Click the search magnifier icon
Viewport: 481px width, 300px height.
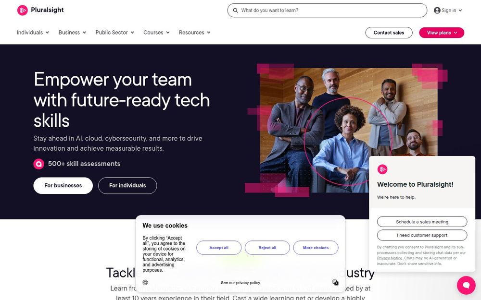click(235, 11)
